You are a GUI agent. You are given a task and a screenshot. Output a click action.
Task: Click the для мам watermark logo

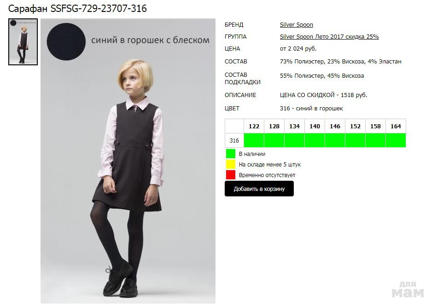coord(408,290)
